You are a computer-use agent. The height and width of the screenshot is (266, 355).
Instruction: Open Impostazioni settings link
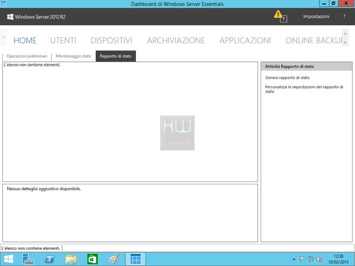(x=316, y=16)
